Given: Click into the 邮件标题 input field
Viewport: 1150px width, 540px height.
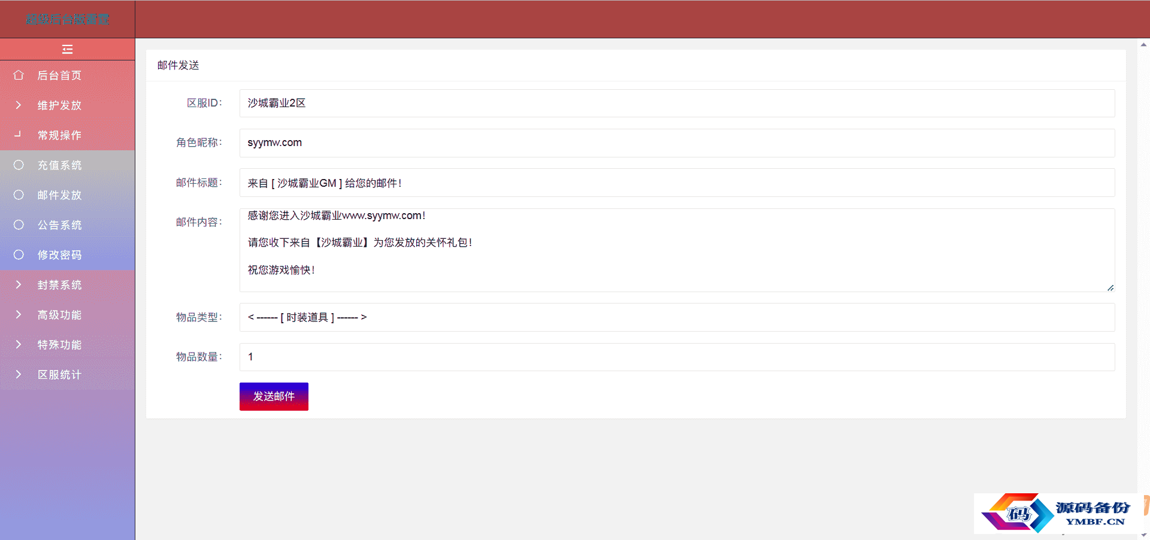Looking at the screenshot, I should [677, 183].
